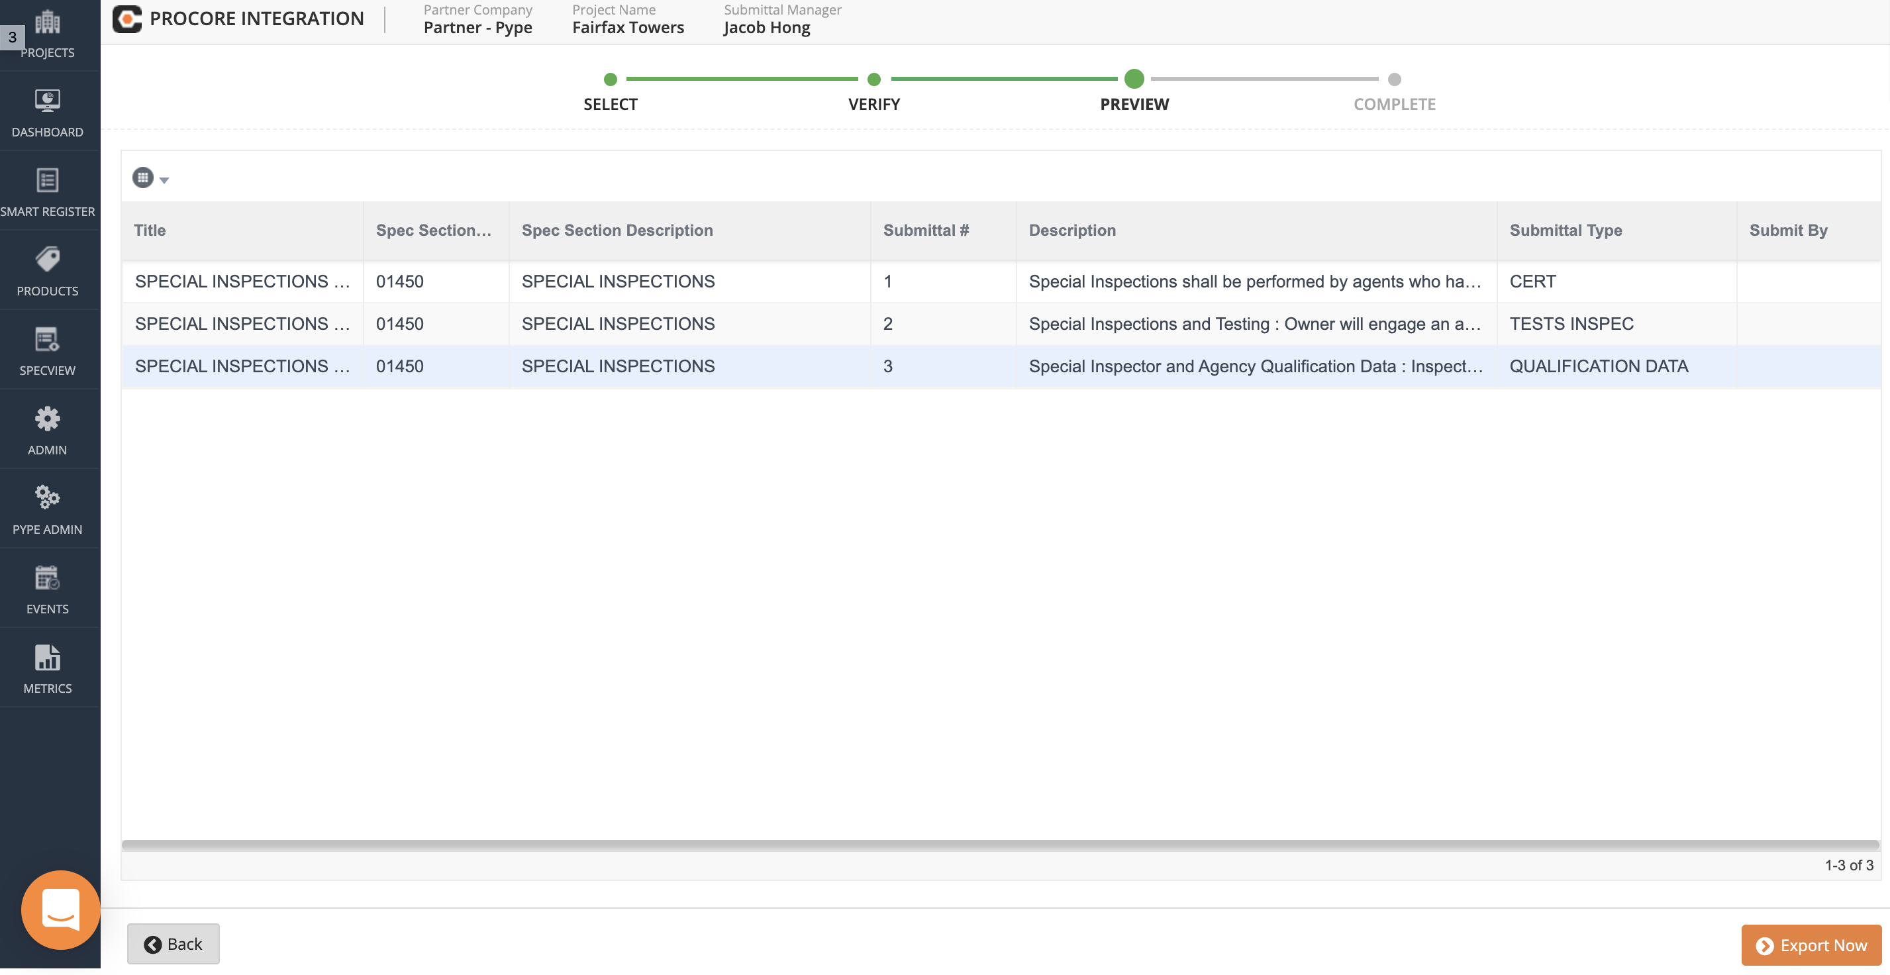Jump to the Verify step marker
This screenshot has height=975, width=1890.
point(873,79)
